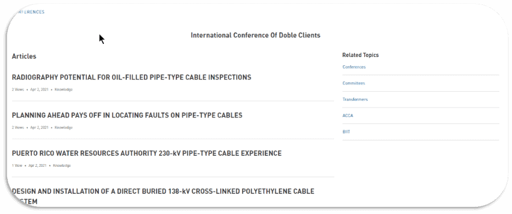Click the Articles section heading

(24, 56)
